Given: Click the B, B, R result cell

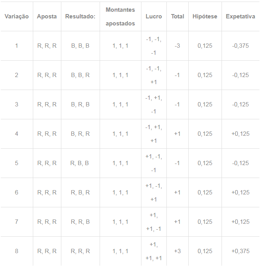Looking at the screenshot, I should pos(80,75).
